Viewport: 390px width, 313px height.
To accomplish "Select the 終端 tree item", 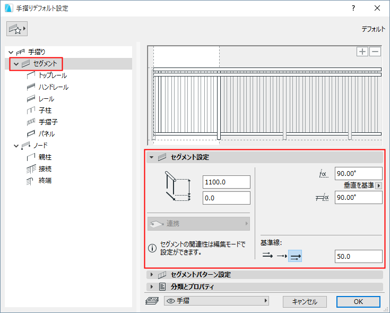I will click(45, 180).
